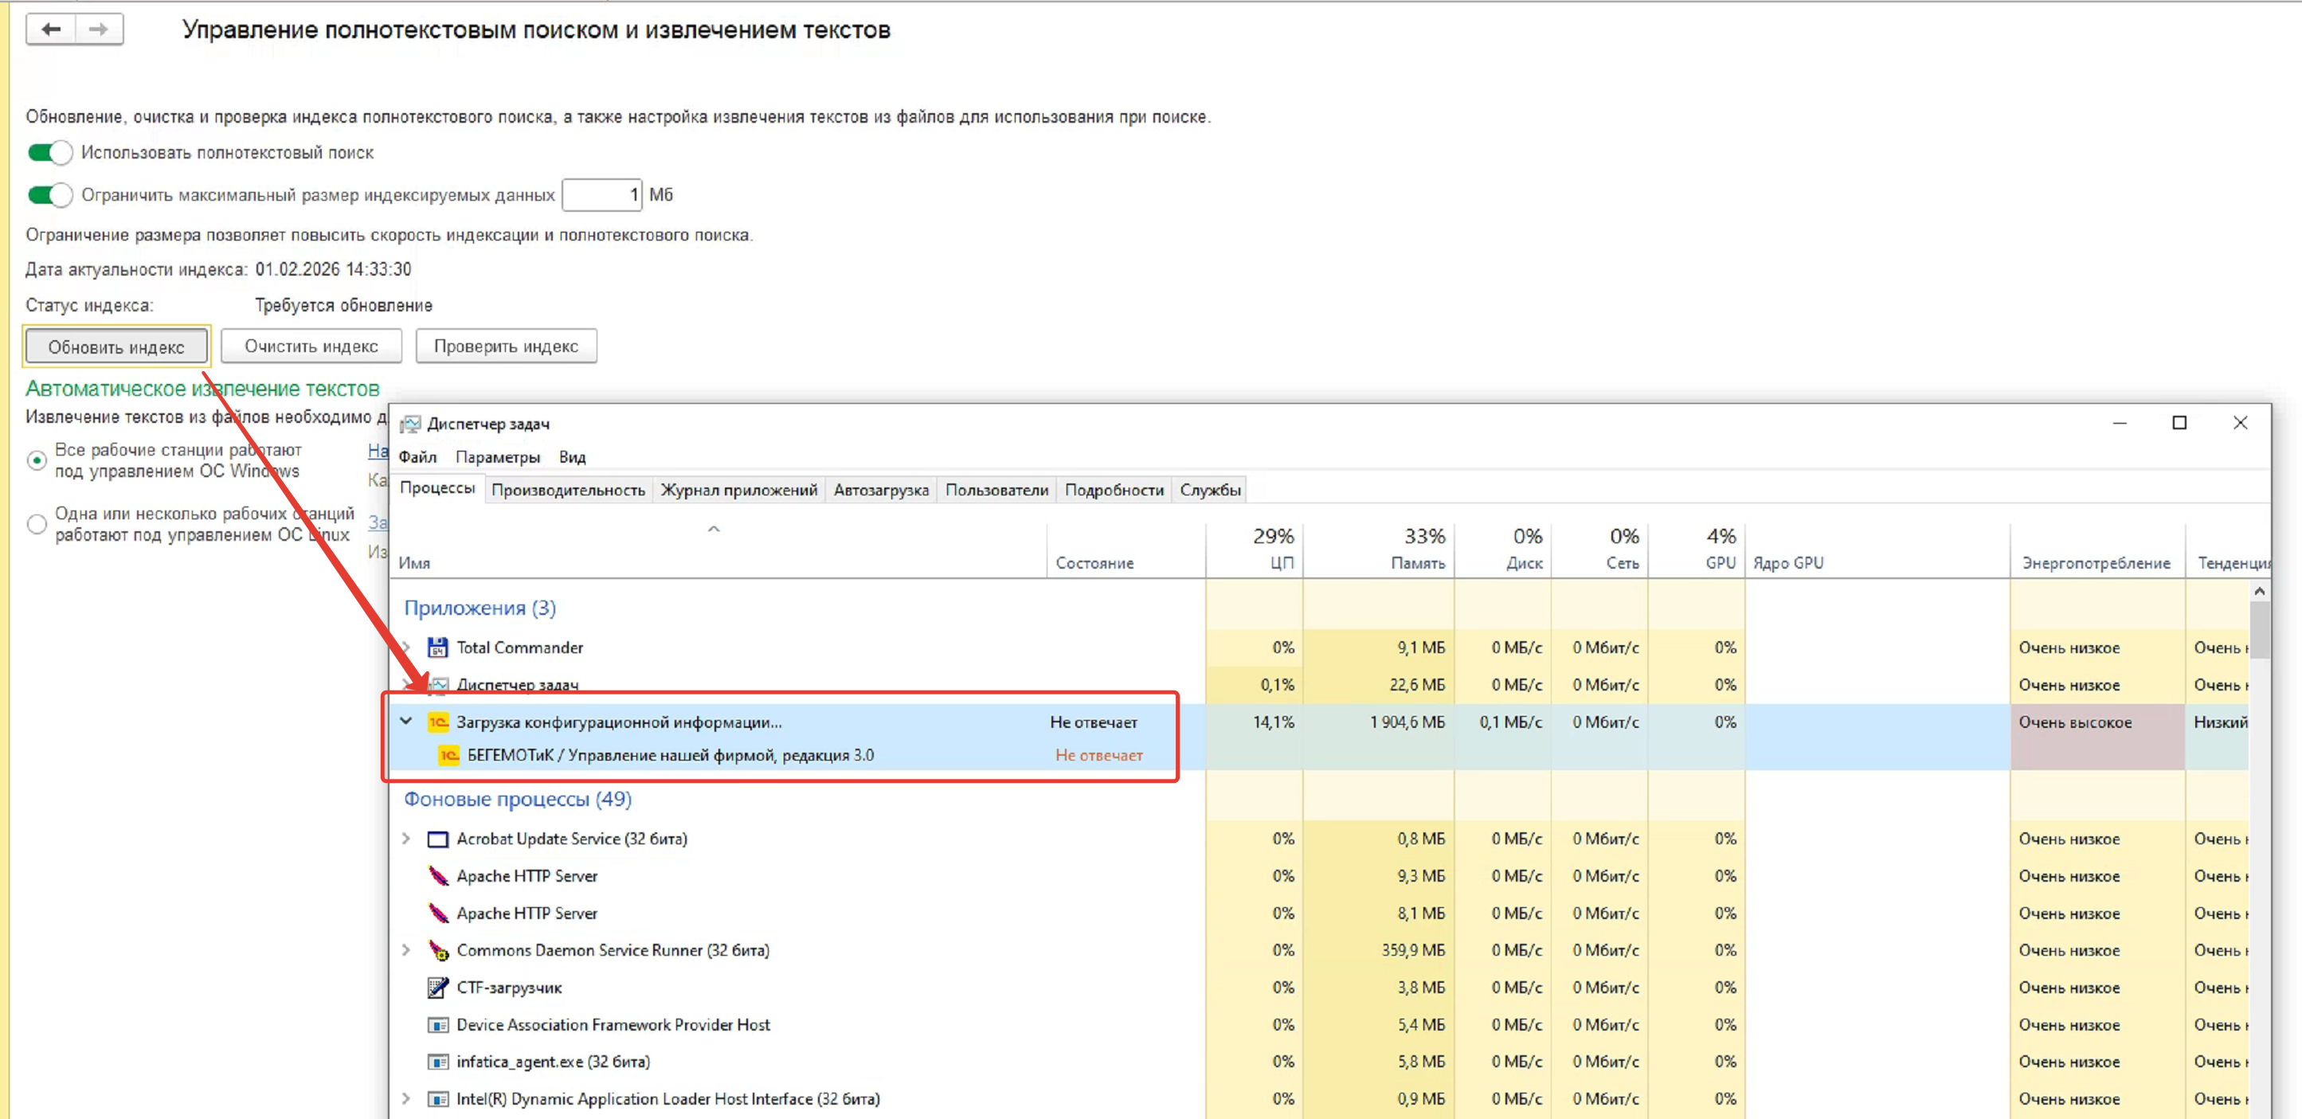Expand the Total Commander process row
This screenshot has width=2302, height=1119.
406,647
